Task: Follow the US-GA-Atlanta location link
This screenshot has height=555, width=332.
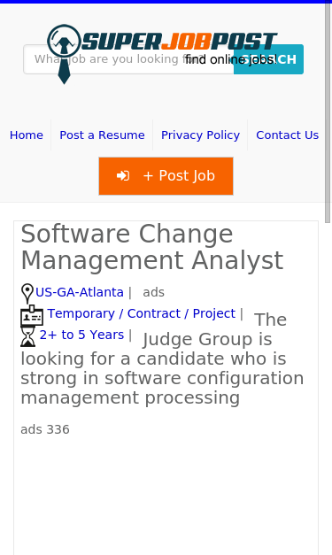Action: (x=80, y=292)
